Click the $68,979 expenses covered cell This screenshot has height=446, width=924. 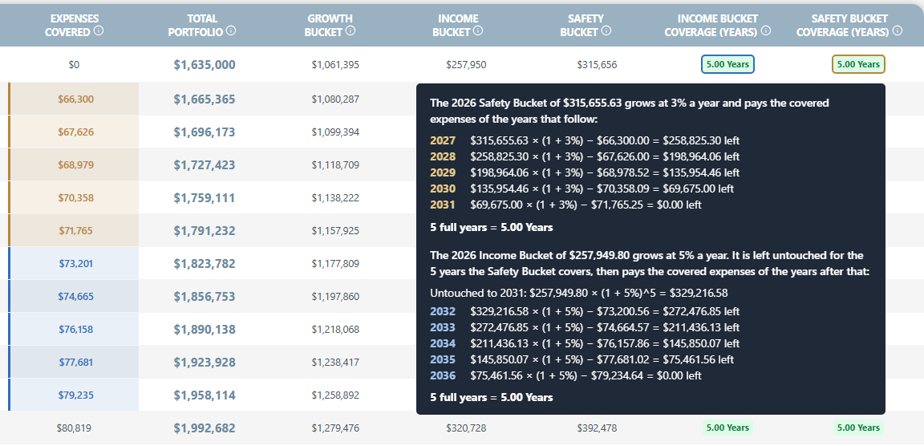(75, 165)
